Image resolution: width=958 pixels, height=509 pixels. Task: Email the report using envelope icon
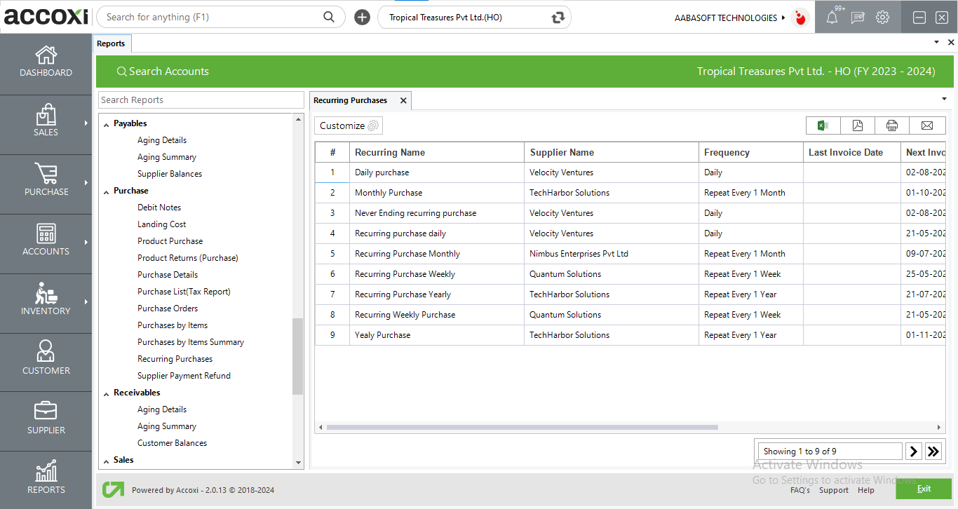[927, 125]
